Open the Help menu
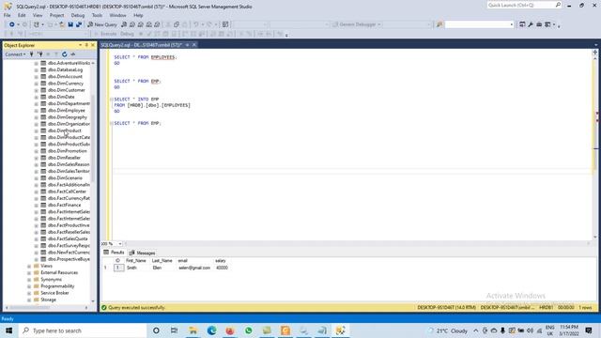The width and height of the screenshot is (601, 338). 138,15
